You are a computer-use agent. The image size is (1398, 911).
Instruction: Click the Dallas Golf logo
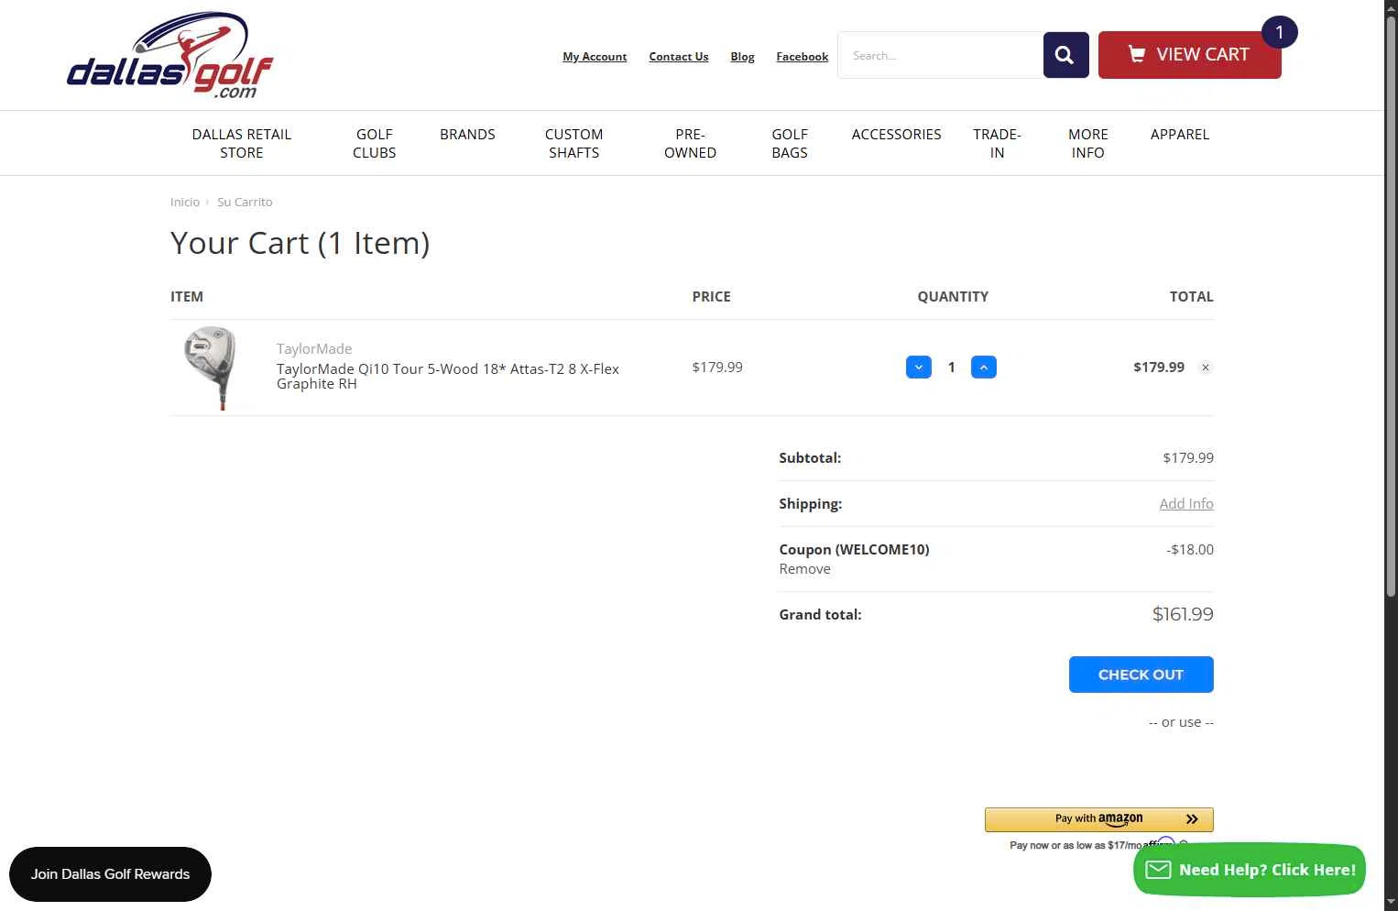tap(170, 55)
